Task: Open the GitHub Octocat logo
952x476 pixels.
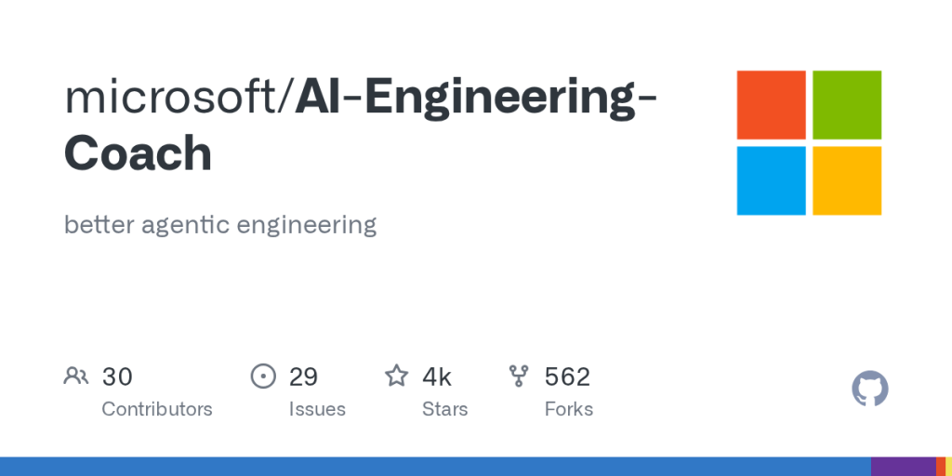Action: pos(869,389)
